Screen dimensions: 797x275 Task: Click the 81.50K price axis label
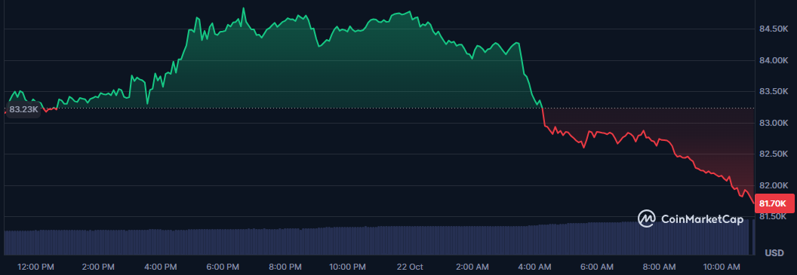774,217
